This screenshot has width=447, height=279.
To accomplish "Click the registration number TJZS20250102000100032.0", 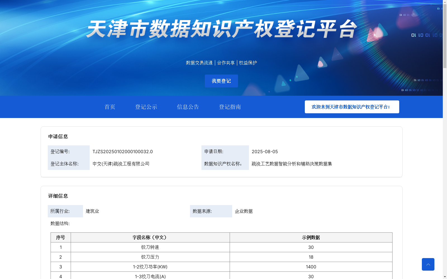I will (123, 151).
